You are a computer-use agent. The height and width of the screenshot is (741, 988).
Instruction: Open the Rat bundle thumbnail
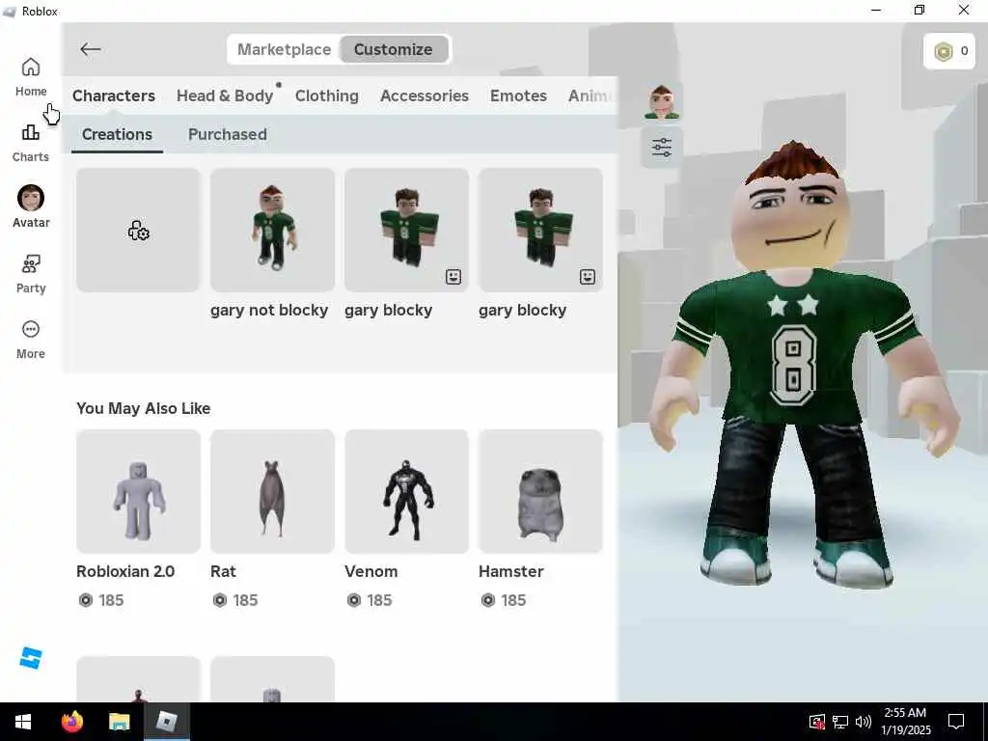pos(272,491)
